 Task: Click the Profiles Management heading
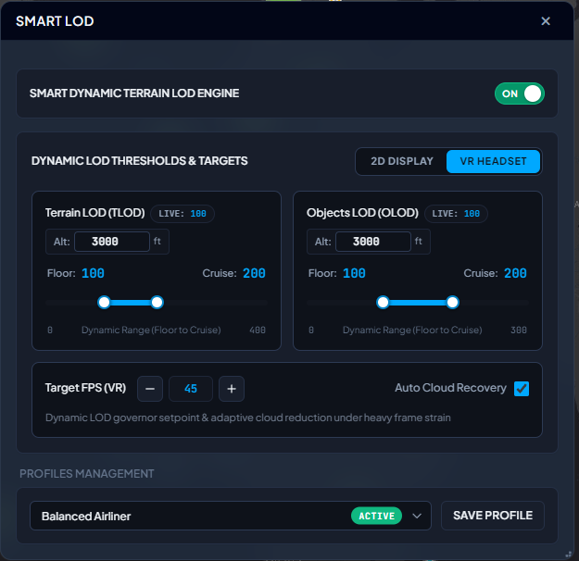pyautogui.click(x=87, y=474)
